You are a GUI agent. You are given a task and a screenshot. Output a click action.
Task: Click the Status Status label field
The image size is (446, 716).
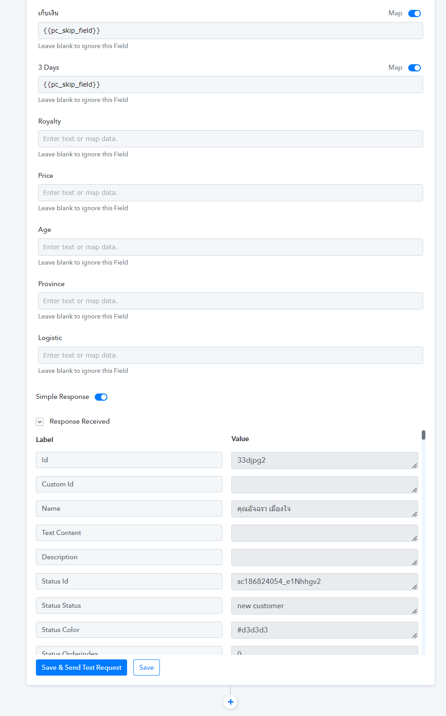point(129,606)
